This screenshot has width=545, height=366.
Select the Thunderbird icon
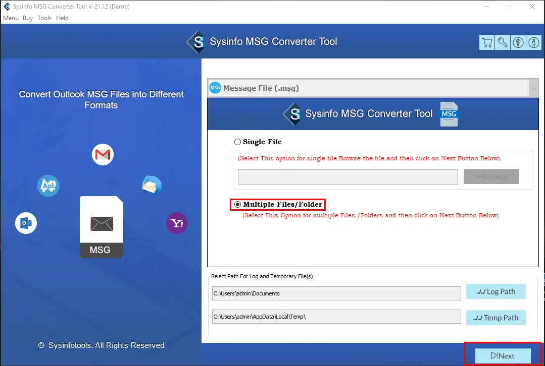152,186
